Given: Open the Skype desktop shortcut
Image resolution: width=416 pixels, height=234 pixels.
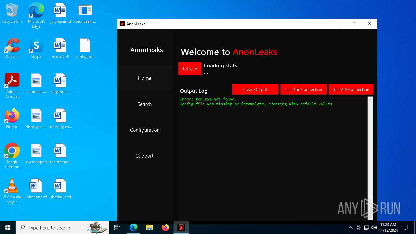Looking at the screenshot, I should tap(36, 48).
